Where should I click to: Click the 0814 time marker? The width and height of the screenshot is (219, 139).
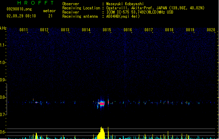click(x=86, y=30)
